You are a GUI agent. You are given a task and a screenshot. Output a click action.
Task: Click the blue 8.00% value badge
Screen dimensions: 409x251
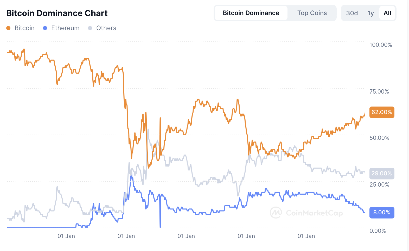click(x=382, y=213)
